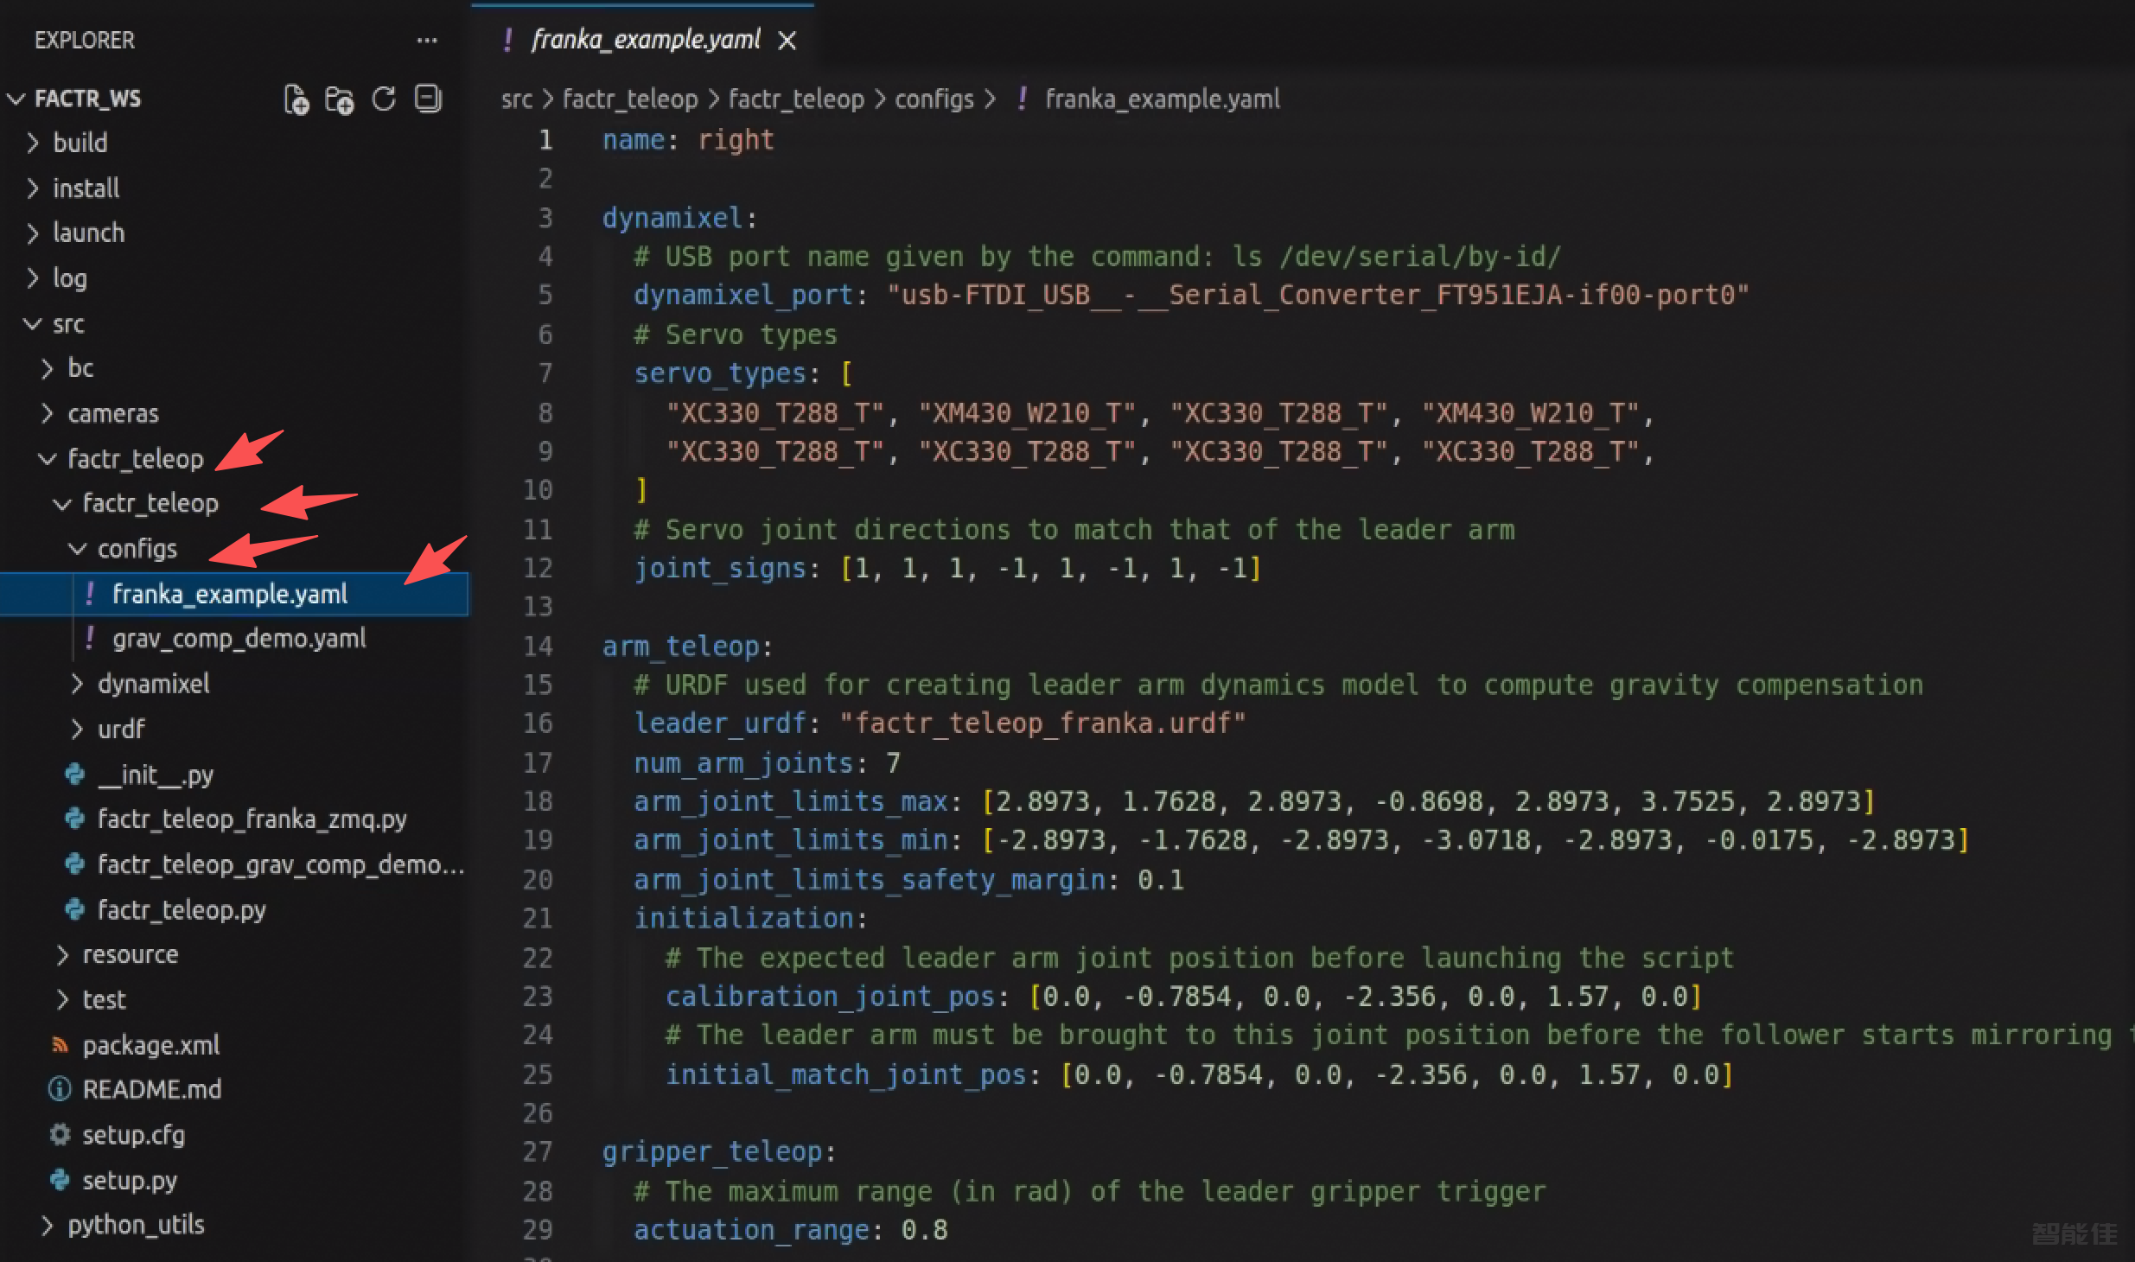This screenshot has height=1262, width=2135.
Task: Open factr_teleop_franka_zmq.py file
Action: coord(252,819)
